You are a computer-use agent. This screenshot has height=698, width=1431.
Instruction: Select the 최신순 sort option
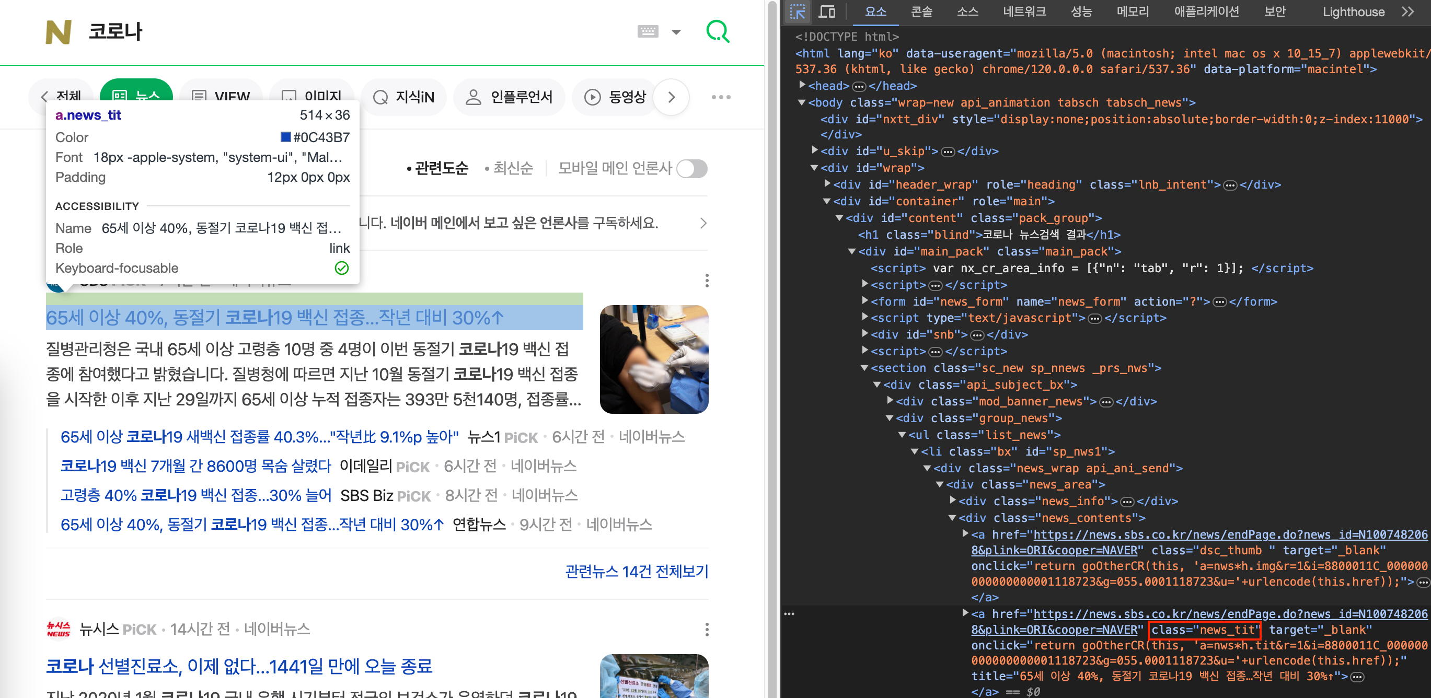(513, 168)
